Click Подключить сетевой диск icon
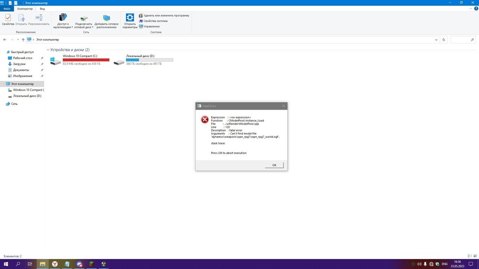479x269 pixels. coord(84,18)
